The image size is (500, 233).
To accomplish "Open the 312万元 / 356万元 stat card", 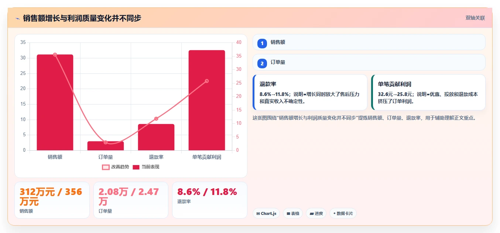I will click(52, 200).
